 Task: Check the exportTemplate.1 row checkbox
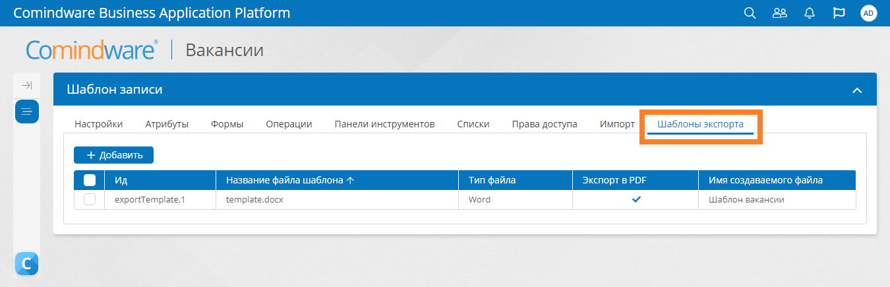point(90,199)
